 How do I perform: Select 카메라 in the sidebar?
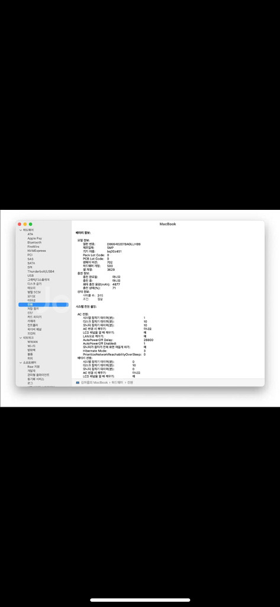click(31, 321)
